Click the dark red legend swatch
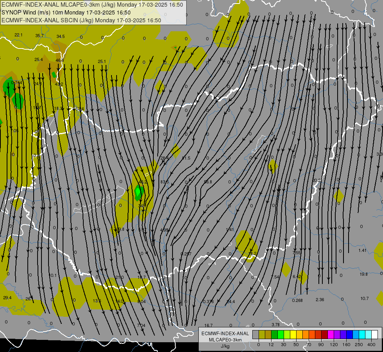383x352 pixels. point(324,334)
